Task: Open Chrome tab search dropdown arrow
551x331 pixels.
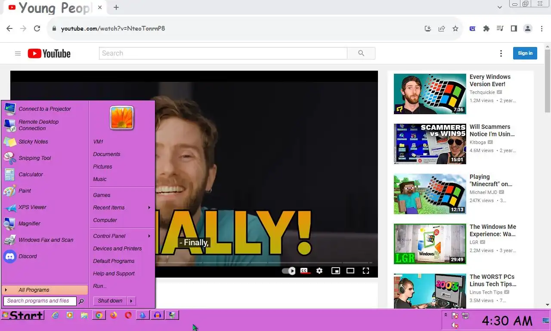Action: click(x=500, y=7)
